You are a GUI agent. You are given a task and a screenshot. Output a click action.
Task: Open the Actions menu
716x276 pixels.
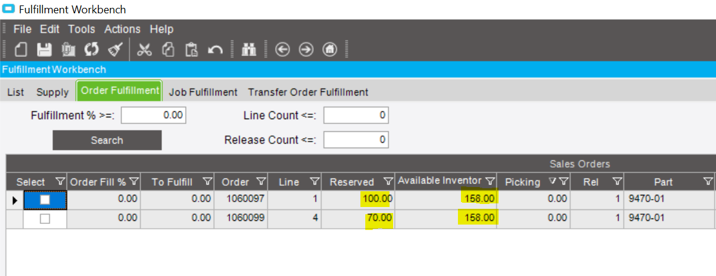pos(122,29)
